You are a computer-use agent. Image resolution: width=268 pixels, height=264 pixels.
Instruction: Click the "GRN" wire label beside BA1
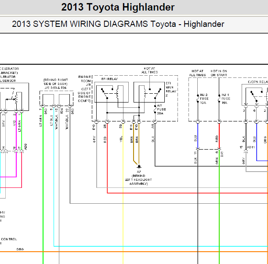[x=217, y=161]
